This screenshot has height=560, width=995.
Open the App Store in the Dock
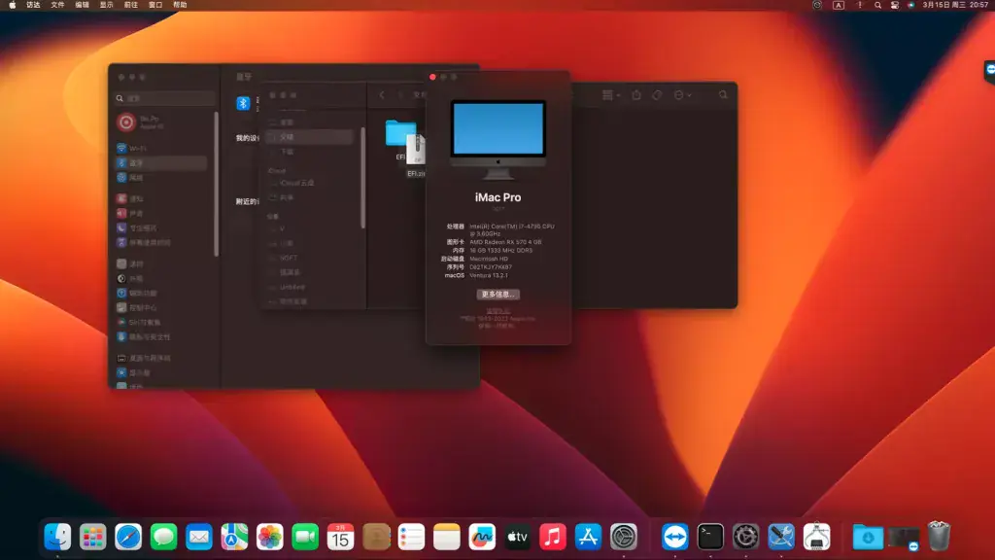588,537
